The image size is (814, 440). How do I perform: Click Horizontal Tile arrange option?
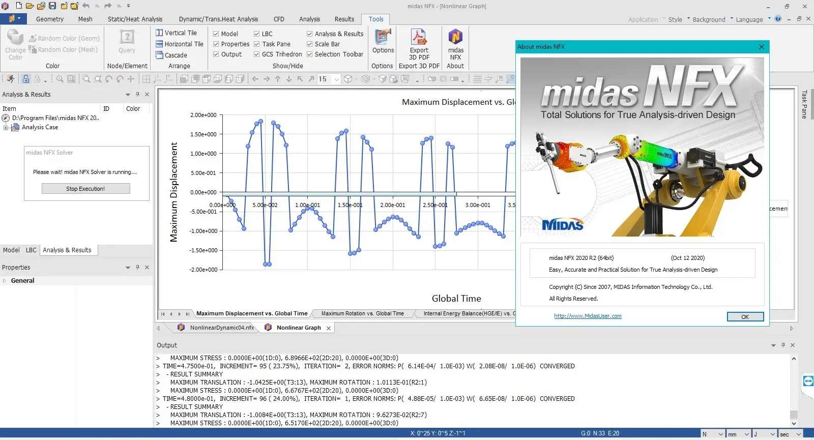click(180, 44)
